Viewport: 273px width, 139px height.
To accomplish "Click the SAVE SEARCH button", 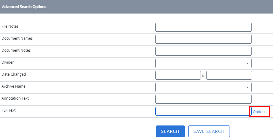I will click(x=209, y=131).
